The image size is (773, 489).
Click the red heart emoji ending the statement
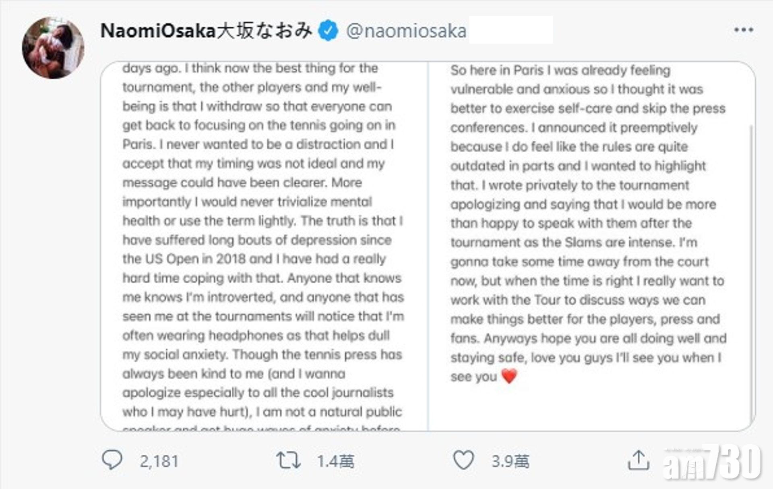point(509,376)
